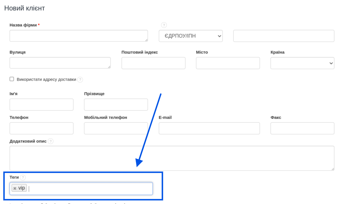The image size is (356, 204).
Task: Click the Ім'я input field
Action: (x=42, y=104)
